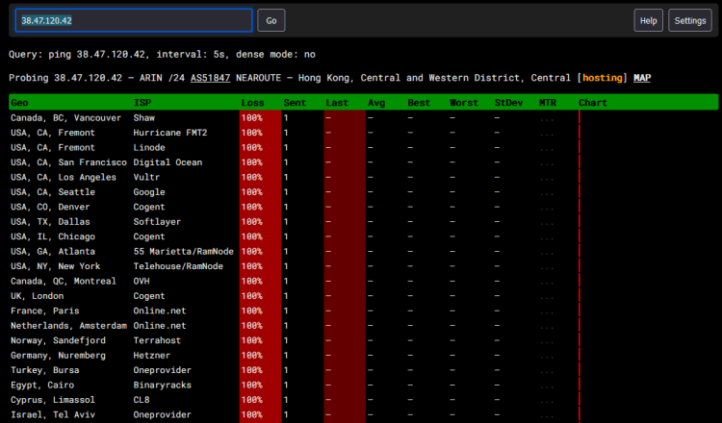The image size is (722, 423).
Task: Click the Loss column header
Action: (x=253, y=103)
